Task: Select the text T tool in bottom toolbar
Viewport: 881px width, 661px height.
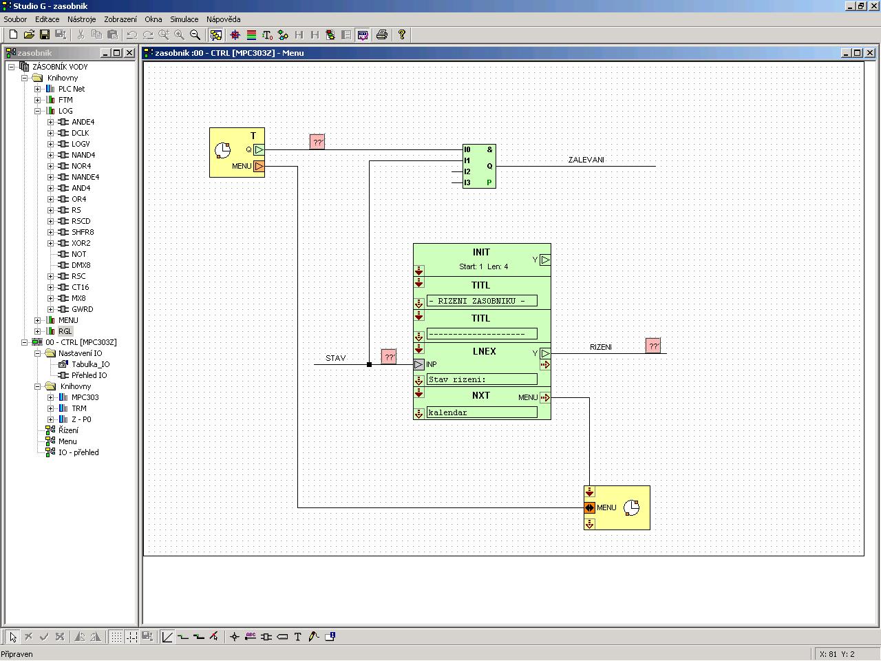Action: [298, 637]
